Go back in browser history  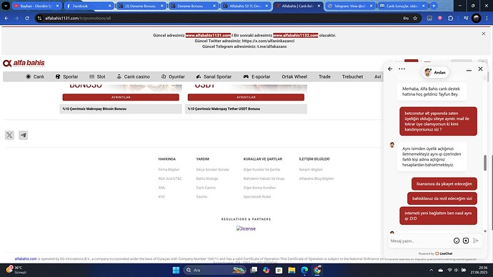pos(6,19)
